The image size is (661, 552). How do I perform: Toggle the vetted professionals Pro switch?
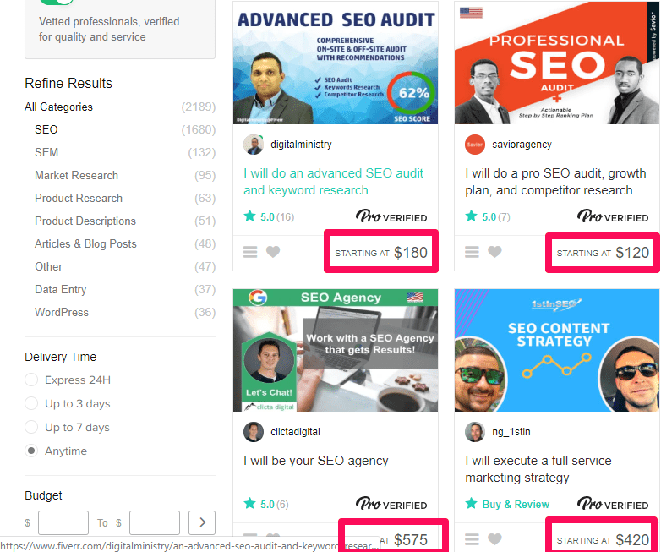click(56, 3)
